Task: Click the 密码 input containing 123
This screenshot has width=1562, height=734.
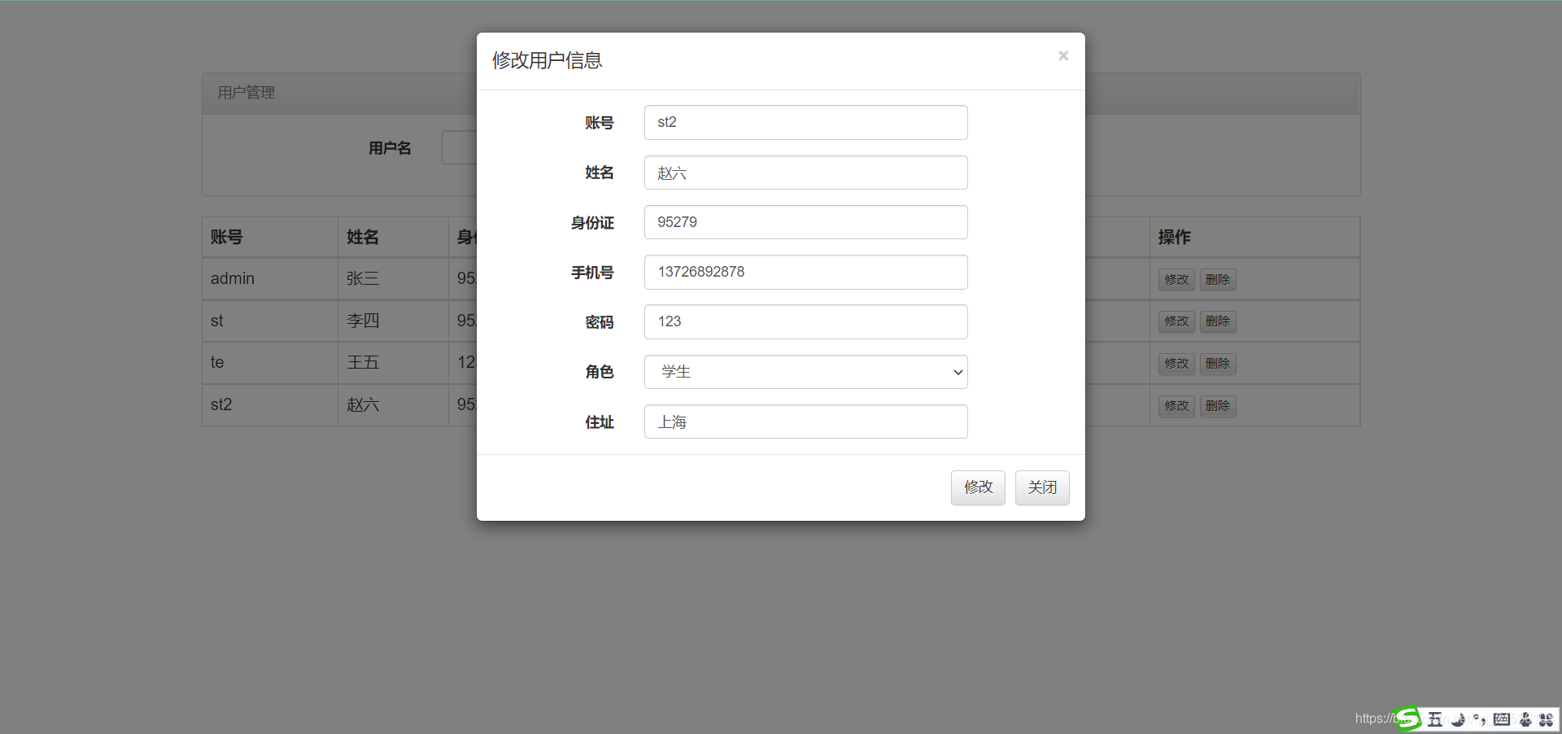Action: pyautogui.click(x=805, y=321)
